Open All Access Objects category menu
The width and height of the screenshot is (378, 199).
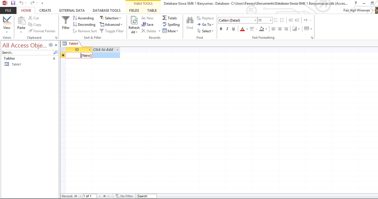(51, 45)
